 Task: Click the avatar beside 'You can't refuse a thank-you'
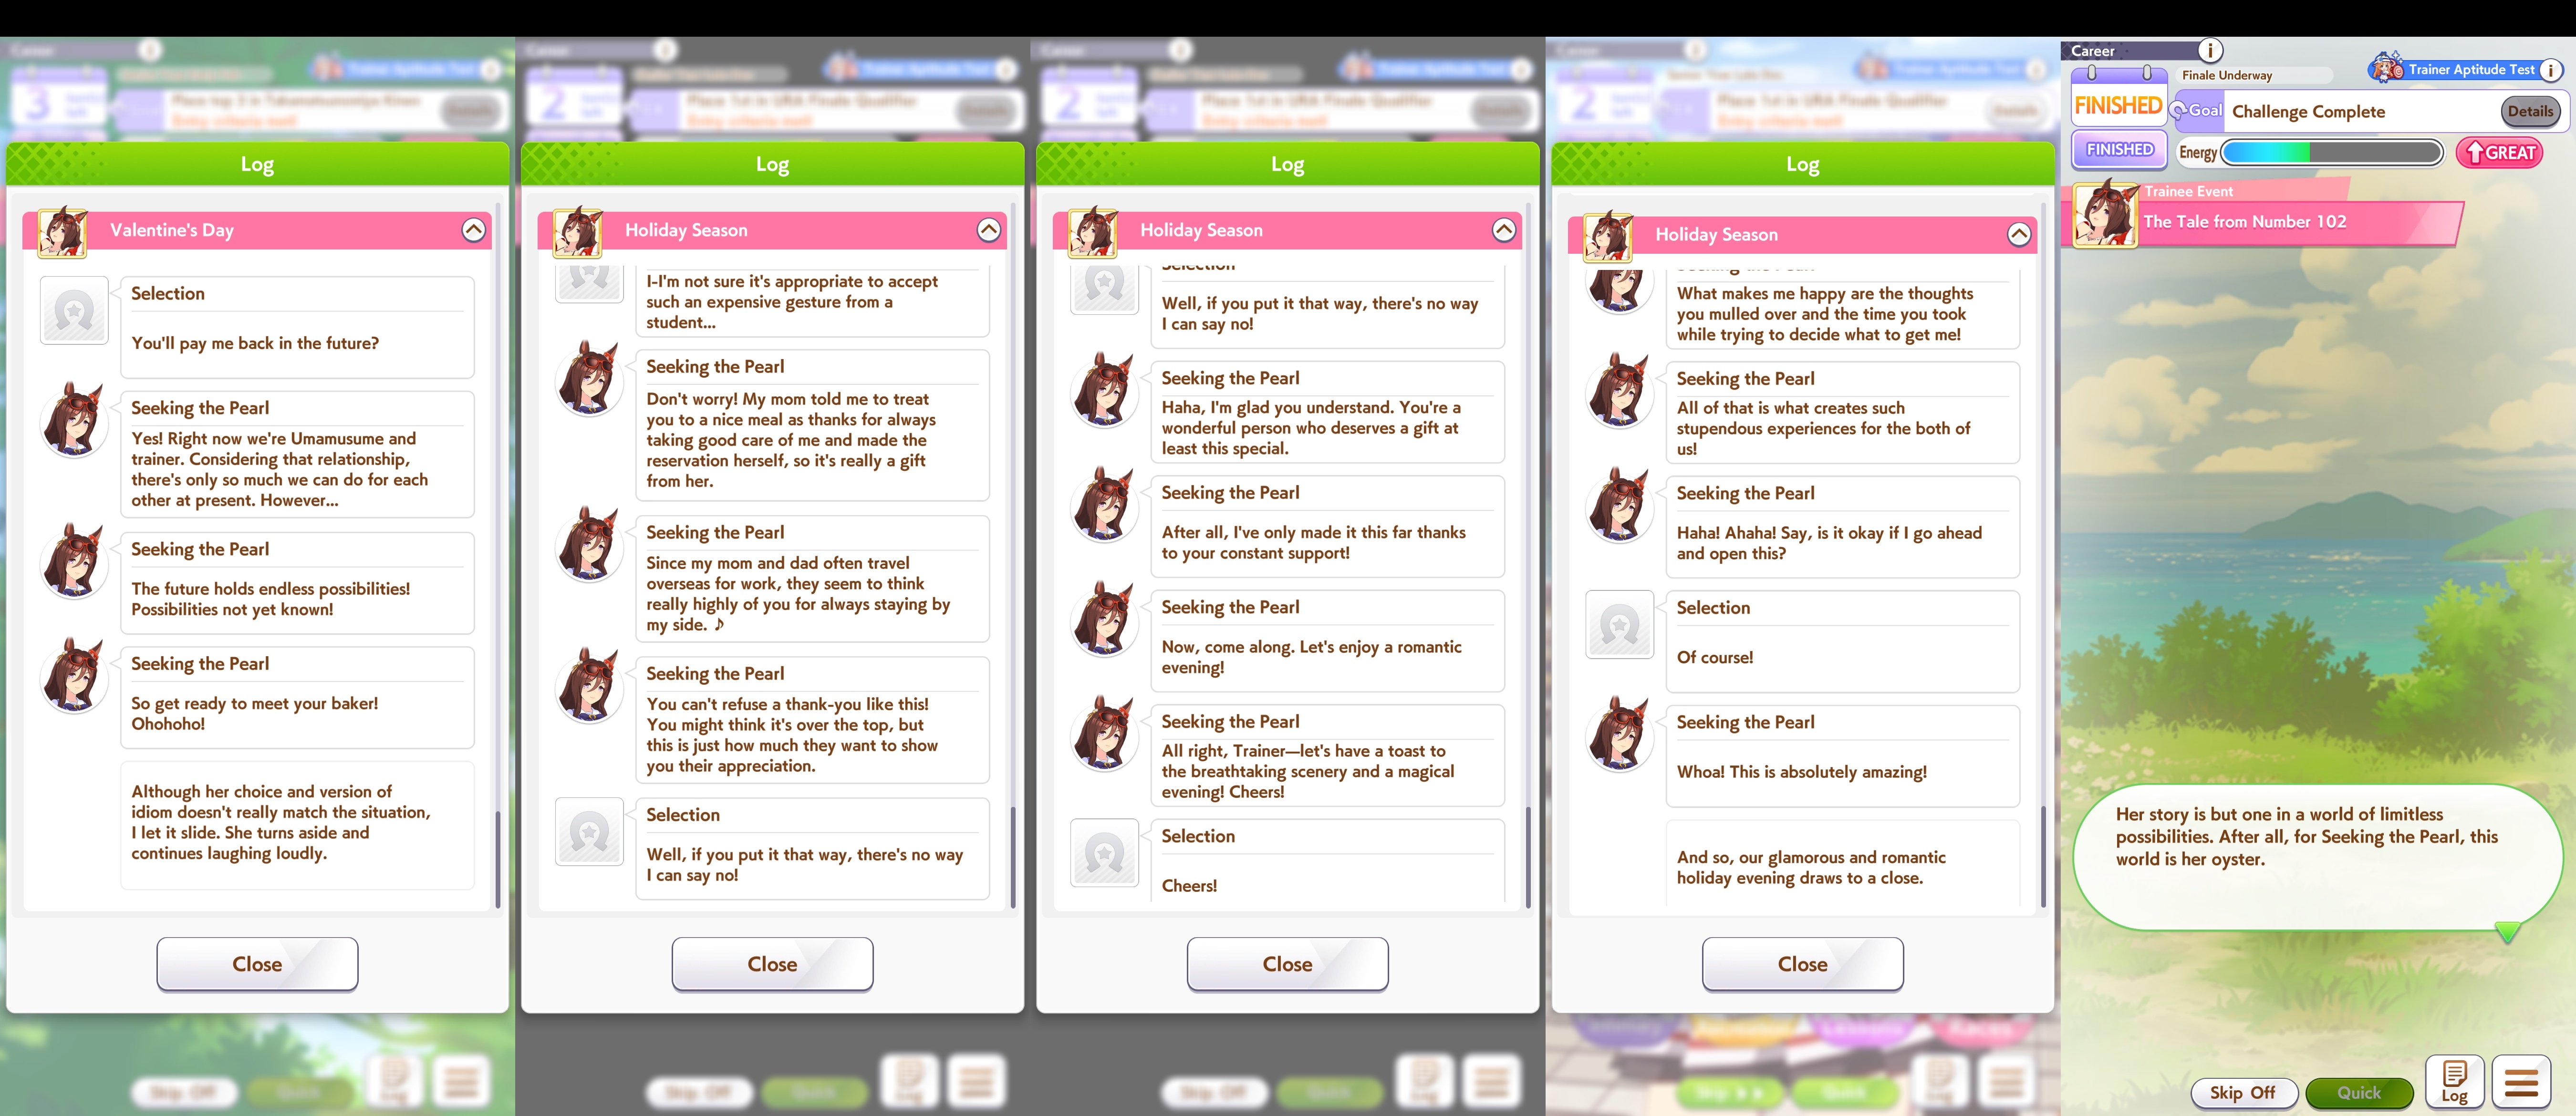[589, 685]
